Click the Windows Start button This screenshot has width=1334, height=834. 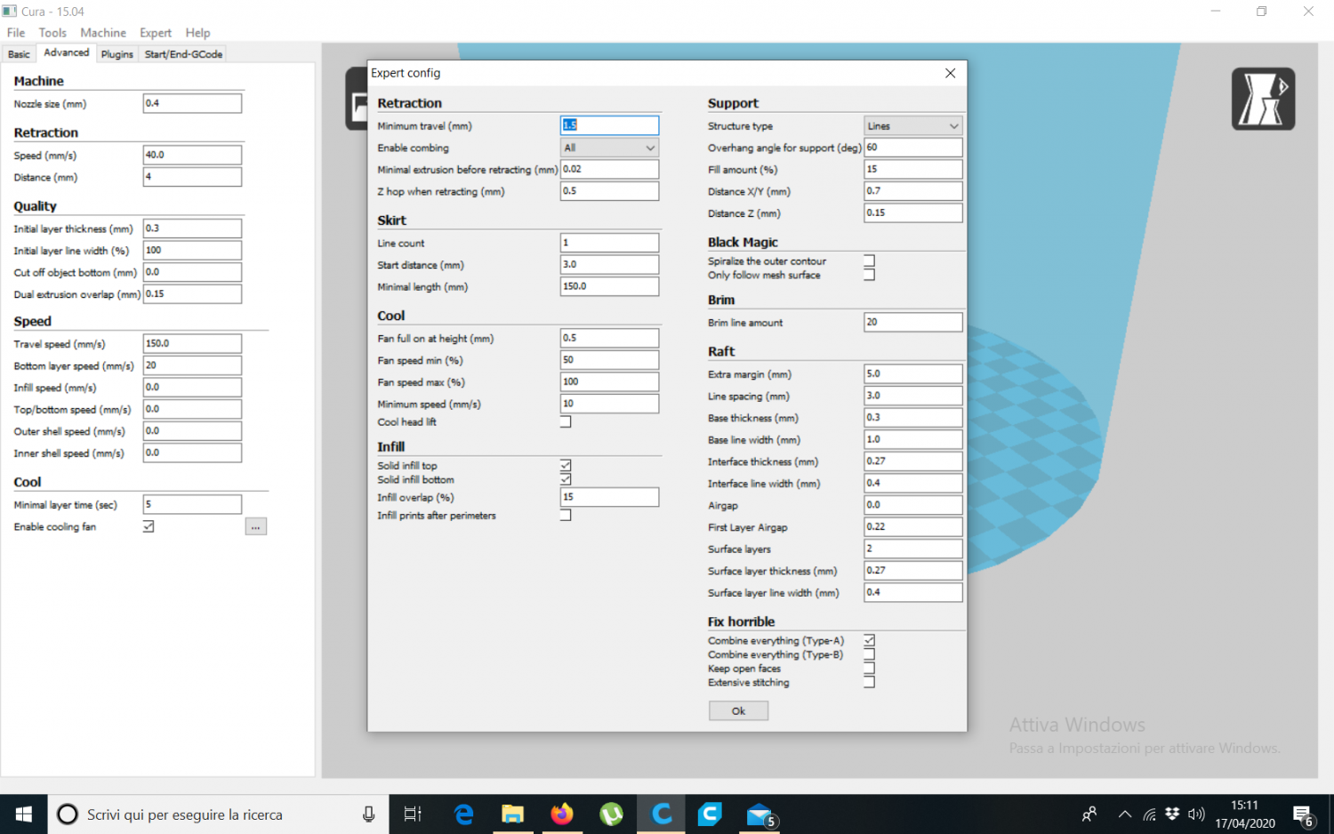click(x=24, y=814)
